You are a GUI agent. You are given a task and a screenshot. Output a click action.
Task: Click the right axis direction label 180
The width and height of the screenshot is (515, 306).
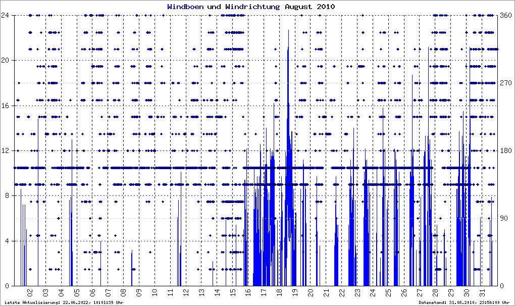coord(506,150)
